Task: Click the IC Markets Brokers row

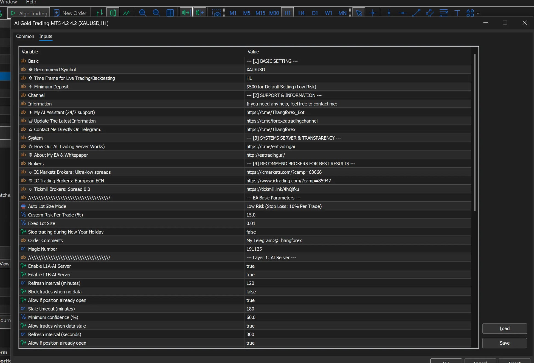Action: (245, 172)
